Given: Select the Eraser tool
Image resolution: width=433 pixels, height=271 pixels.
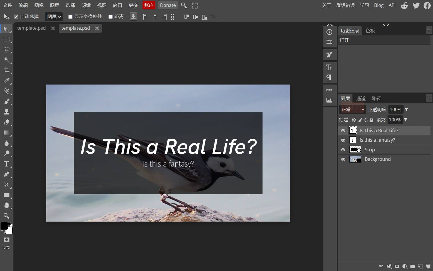Looking at the screenshot, I should [6, 122].
